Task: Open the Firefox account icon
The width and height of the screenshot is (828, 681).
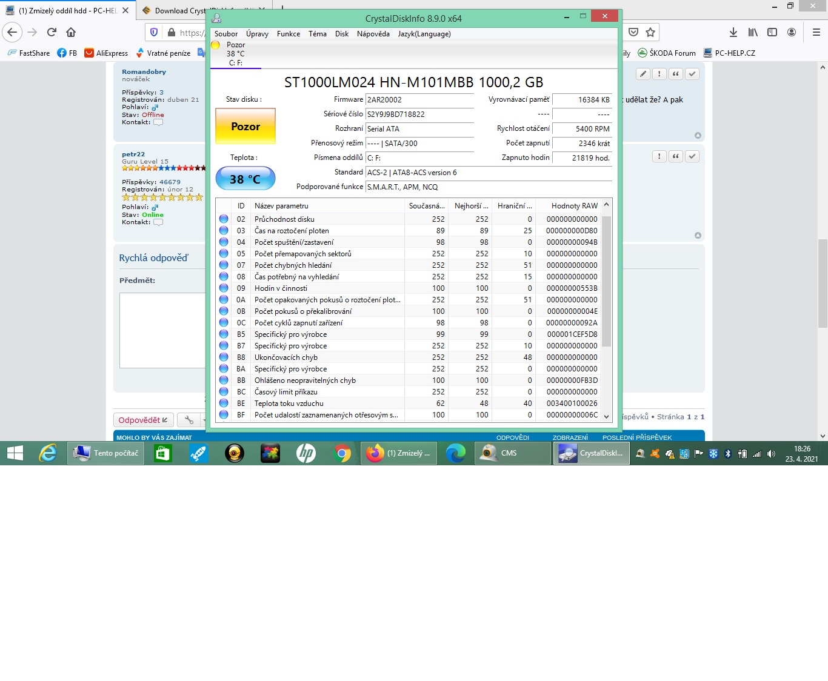Action: (792, 32)
